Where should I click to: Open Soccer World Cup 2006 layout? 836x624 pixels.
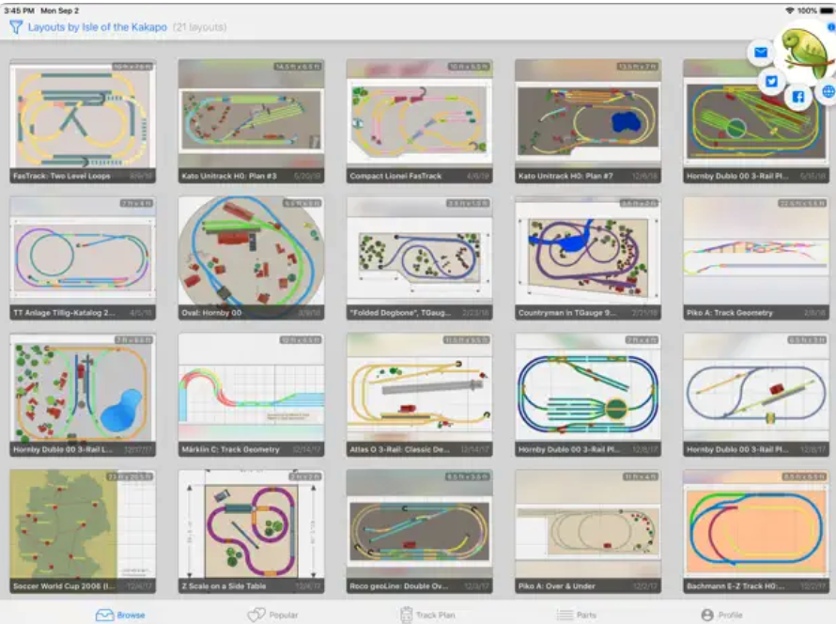83,531
